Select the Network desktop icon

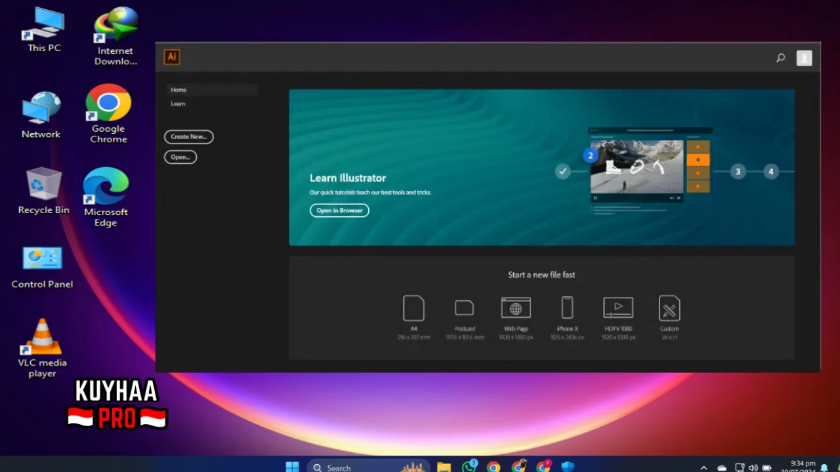click(41, 115)
